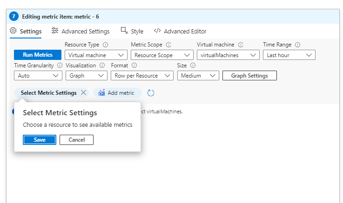
Task: Switch to the Style tab
Action: click(x=132, y=32)
